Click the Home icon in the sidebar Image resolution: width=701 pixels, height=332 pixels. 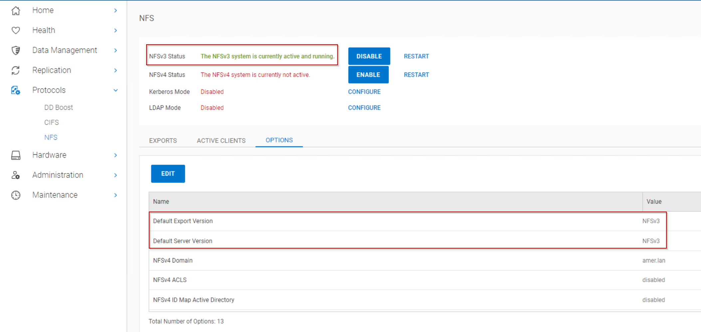click(x=16, y=10)
